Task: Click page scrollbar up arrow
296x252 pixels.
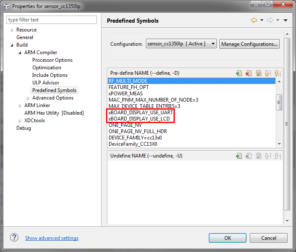Action: click(287, 34)
